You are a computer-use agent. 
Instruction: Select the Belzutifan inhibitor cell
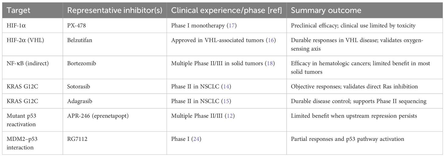coord(80,40)
